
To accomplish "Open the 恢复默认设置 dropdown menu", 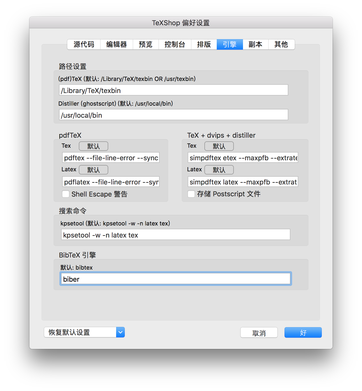I will tap(84, 332).
